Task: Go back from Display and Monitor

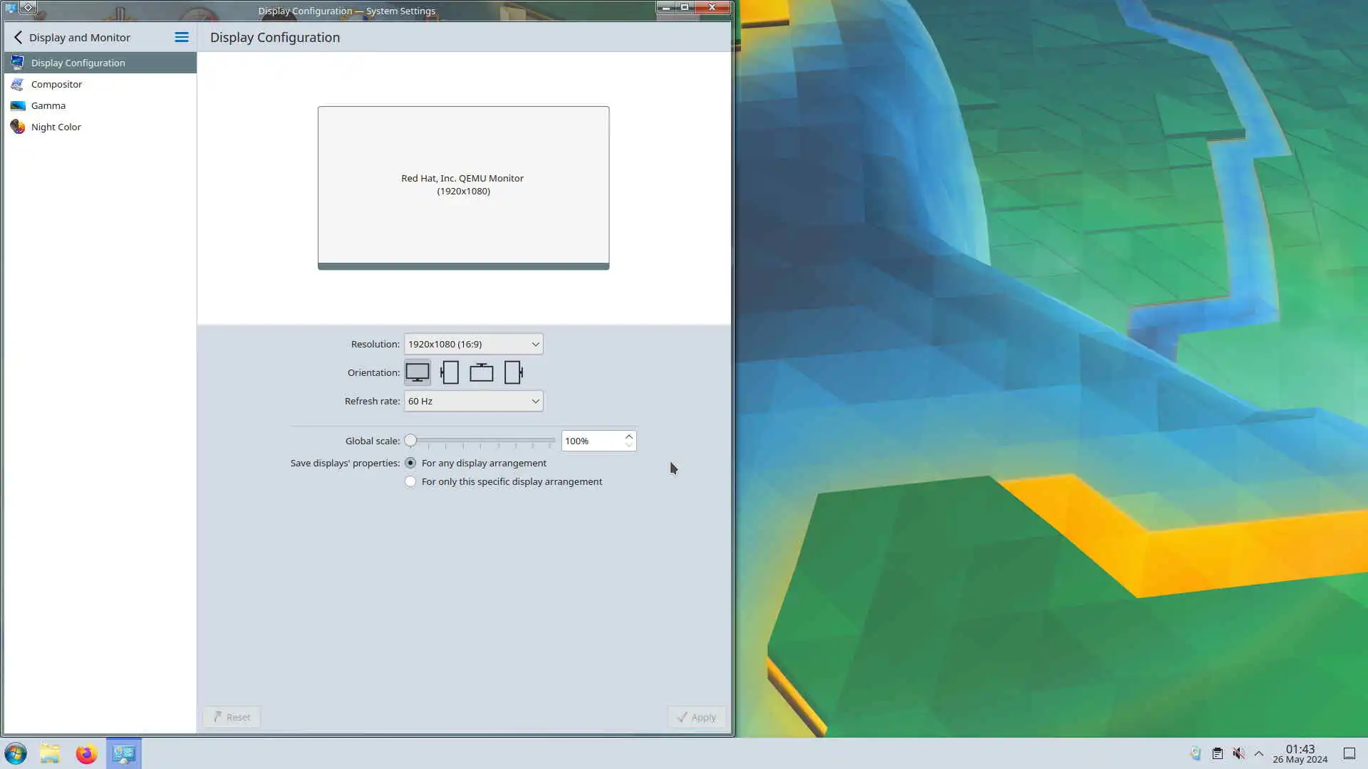Action: pyautogui.click(x=19, y=37)
